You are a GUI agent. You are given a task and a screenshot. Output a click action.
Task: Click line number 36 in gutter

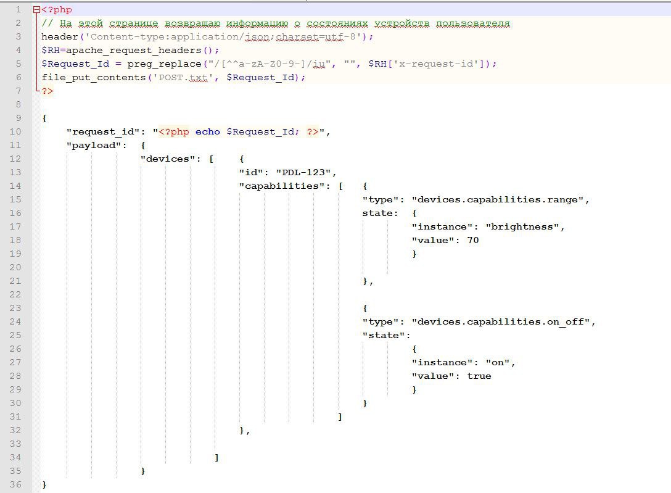click(x=15, y=484)
